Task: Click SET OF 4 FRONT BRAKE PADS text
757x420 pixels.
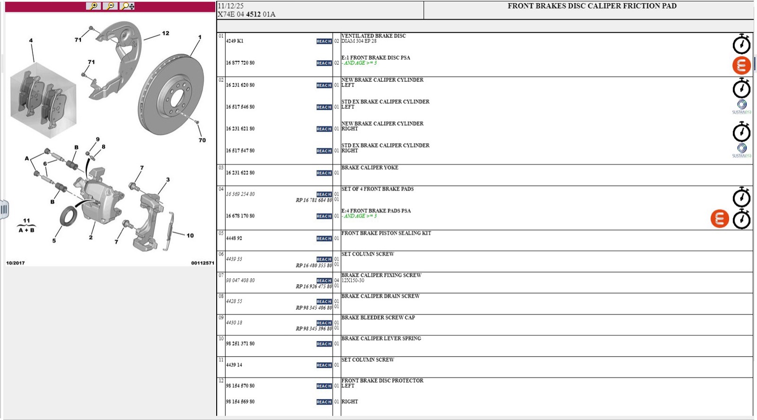Action: (378, 189)
